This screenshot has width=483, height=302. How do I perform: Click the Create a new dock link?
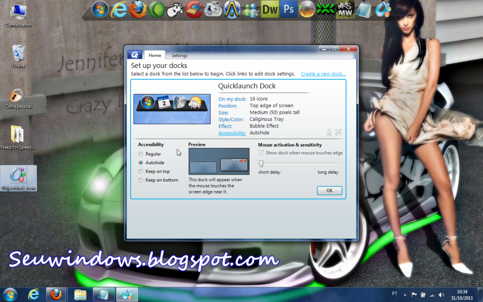point(323,74)
